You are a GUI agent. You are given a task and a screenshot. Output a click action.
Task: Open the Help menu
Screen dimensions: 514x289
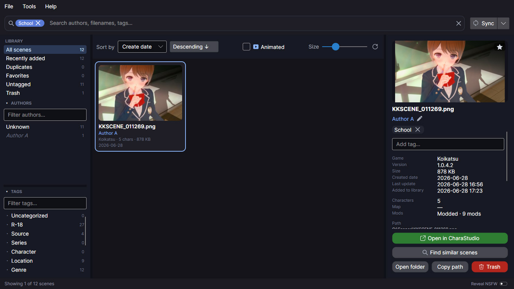pyautogui.click(x=51, y=6)
